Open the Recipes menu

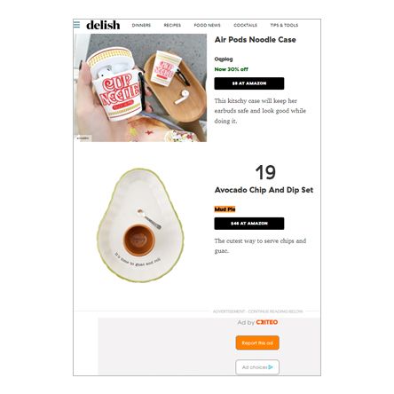[x=172, y=26]
